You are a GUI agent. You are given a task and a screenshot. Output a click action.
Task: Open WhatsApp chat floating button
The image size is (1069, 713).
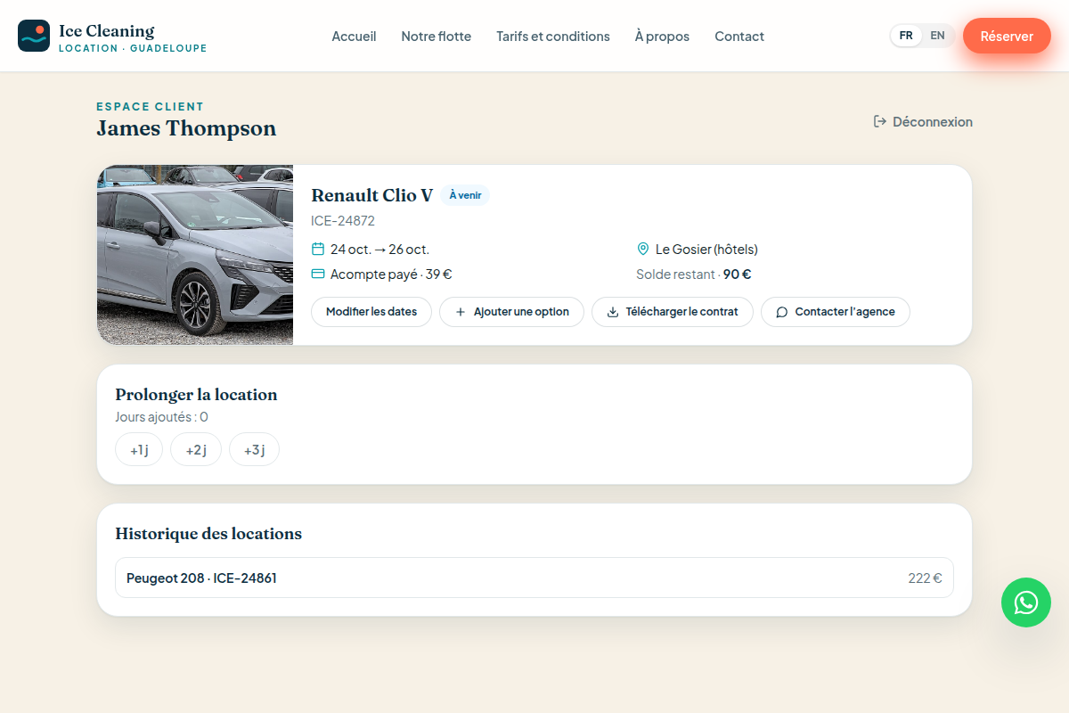tap(1026, 602)
